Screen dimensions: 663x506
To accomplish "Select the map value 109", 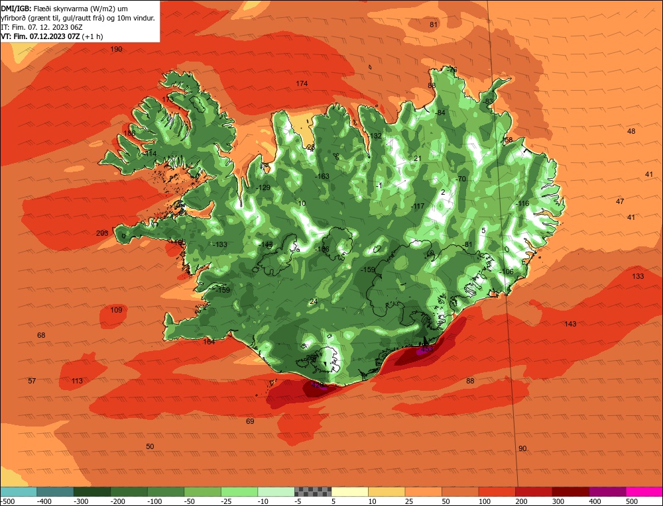I will click(x=116, y=310).
